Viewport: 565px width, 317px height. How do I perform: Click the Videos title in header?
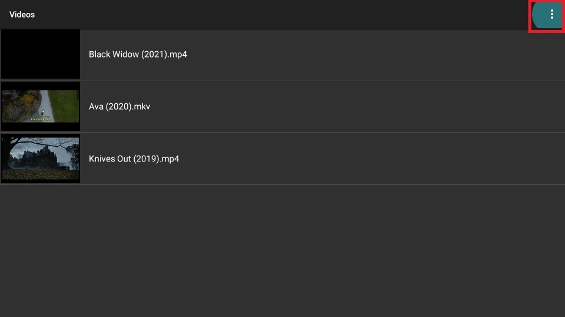click(22, 14)
